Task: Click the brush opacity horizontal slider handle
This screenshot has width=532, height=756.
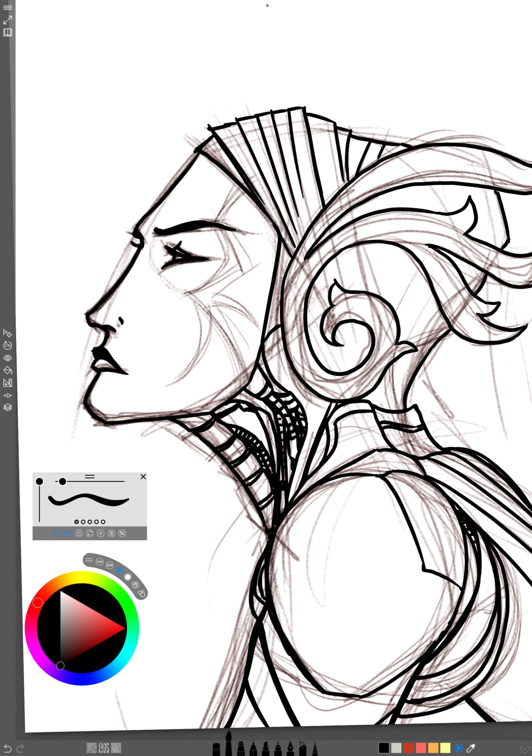Action: pos(62,481)
